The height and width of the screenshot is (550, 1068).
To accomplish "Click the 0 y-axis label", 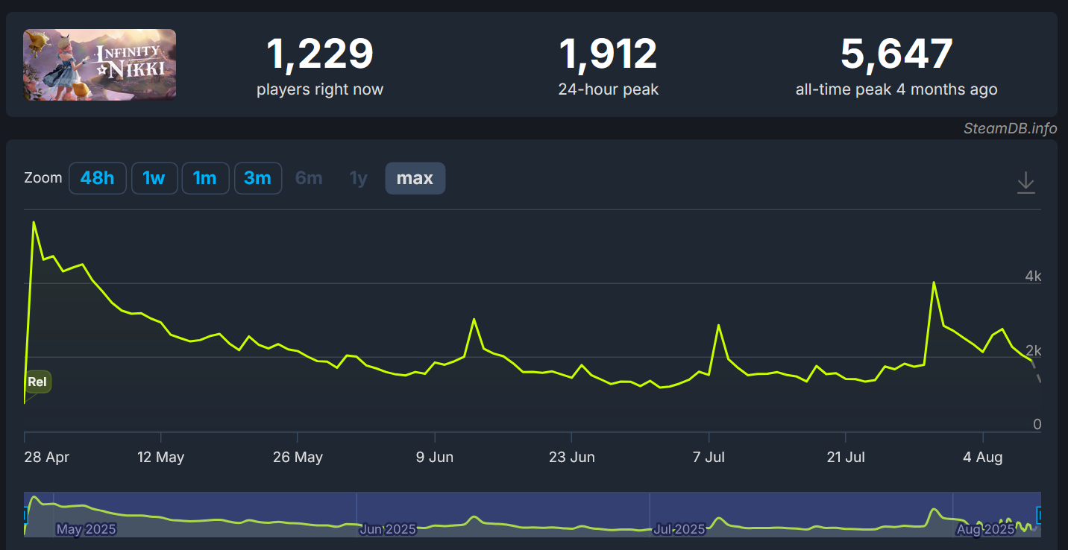I will click(x=1037, y=424).
